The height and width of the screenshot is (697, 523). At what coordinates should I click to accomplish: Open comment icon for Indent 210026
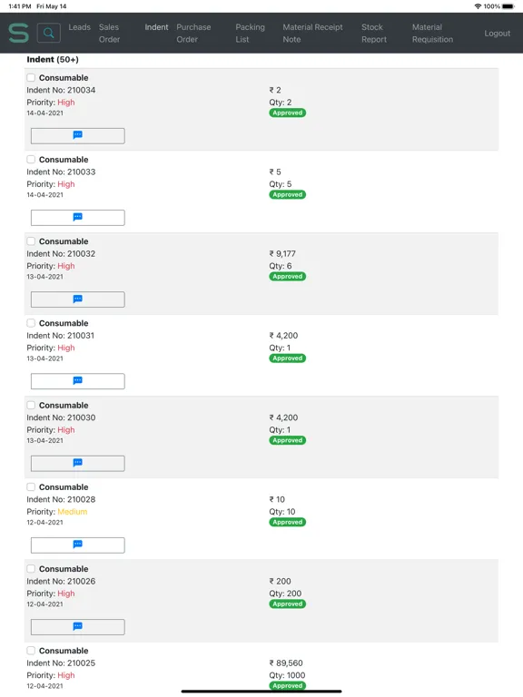coord(78,627)
